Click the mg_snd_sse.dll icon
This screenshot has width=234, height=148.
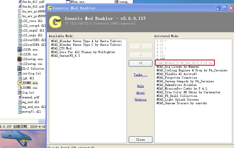pyautogui.click(x=20, y=107)
